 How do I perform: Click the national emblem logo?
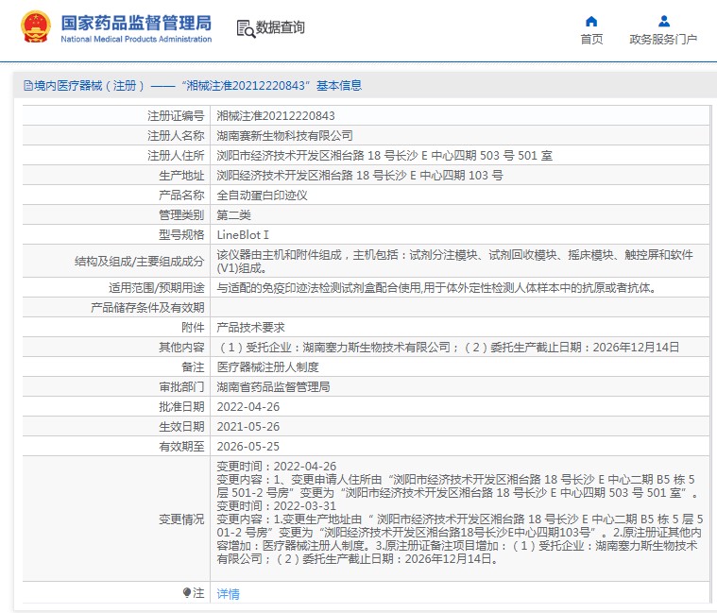coord(36,28)
